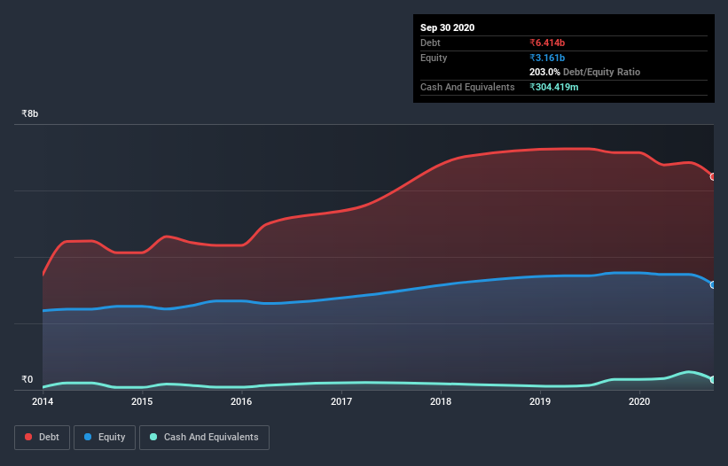
Task: Click the red Debt end-point marker
Action: (x=713, y=176)
